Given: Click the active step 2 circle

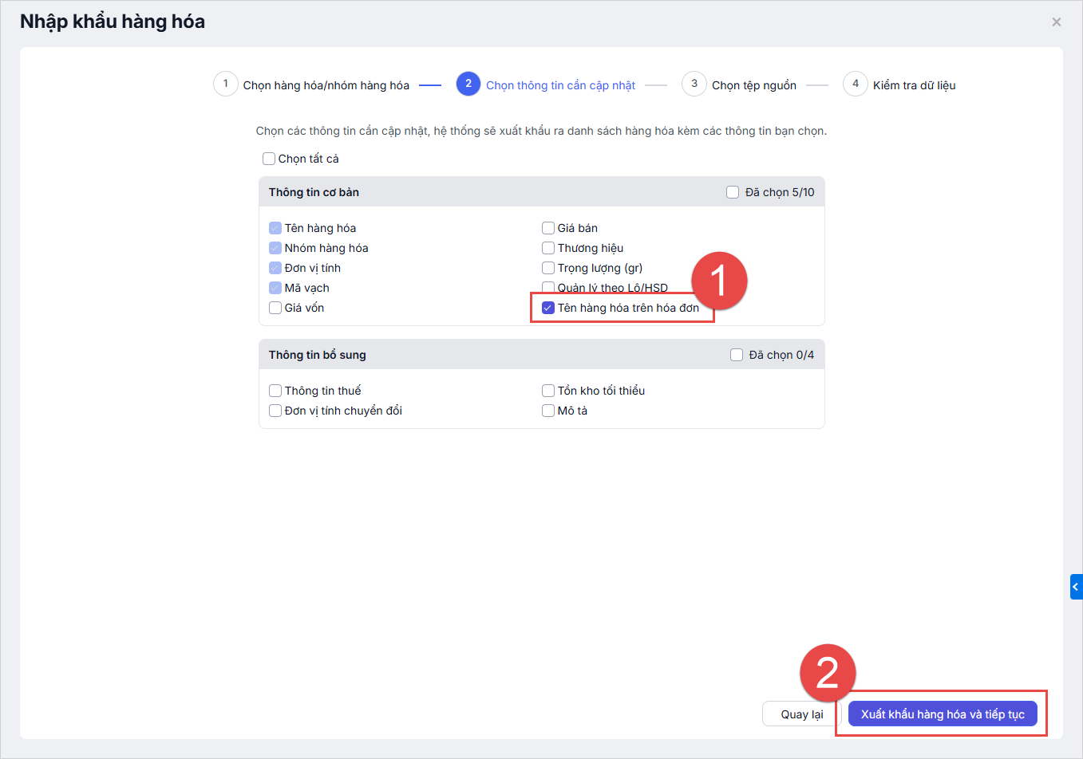Looking at the screenshot, I should point(468,84).
